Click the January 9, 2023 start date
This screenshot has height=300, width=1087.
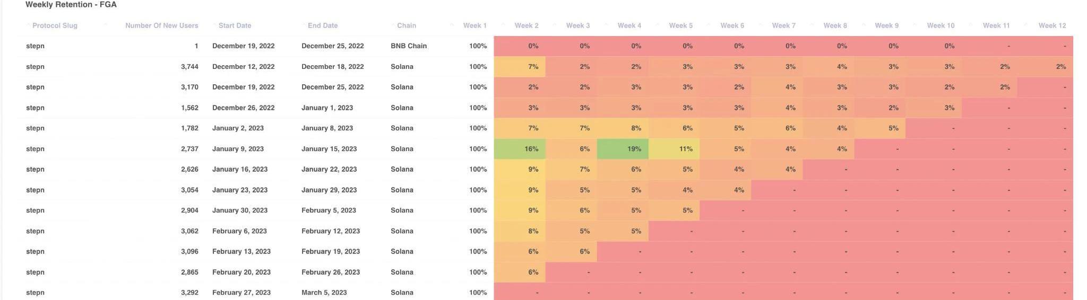238,149
